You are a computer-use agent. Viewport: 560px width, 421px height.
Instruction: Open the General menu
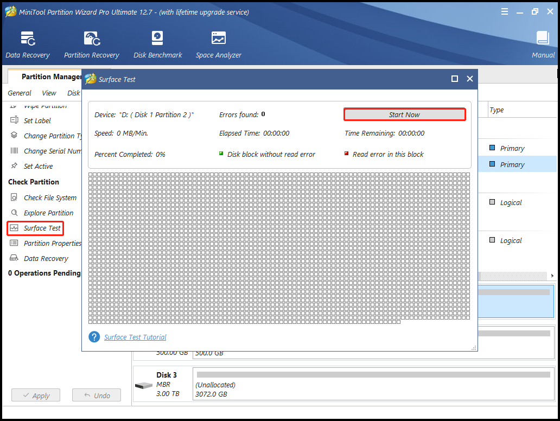(20, 93)
